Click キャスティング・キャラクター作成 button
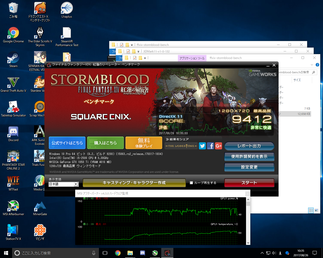Viewport: 323px width, 258px height. click(x=134, y=183)
